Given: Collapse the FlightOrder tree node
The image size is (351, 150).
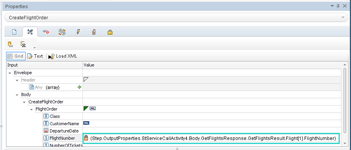Looking at the screenshot, I should [31, 109].
